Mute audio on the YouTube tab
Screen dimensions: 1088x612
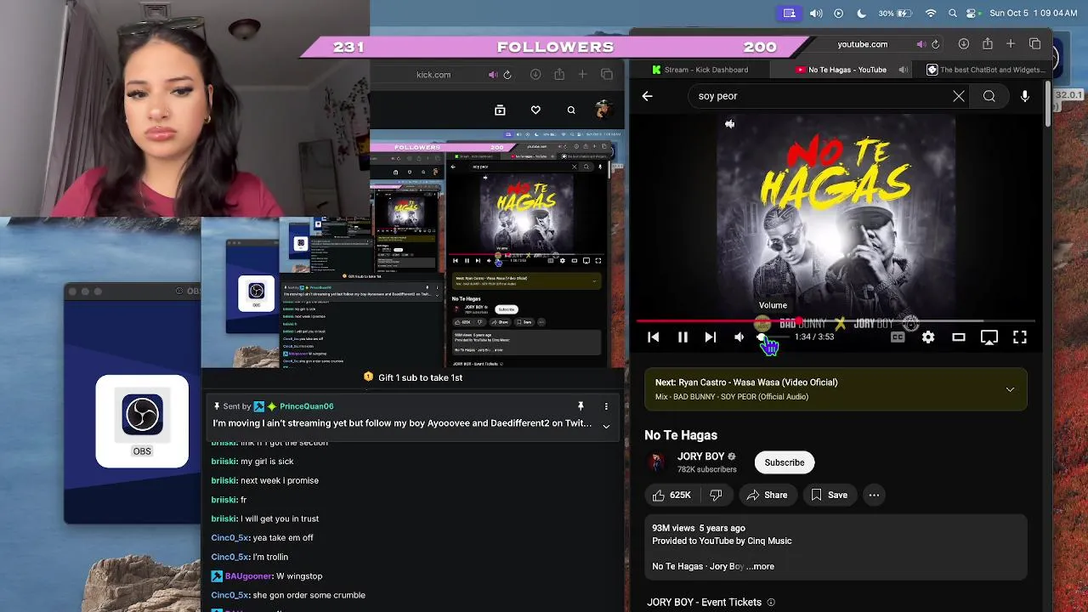point(904,70)
